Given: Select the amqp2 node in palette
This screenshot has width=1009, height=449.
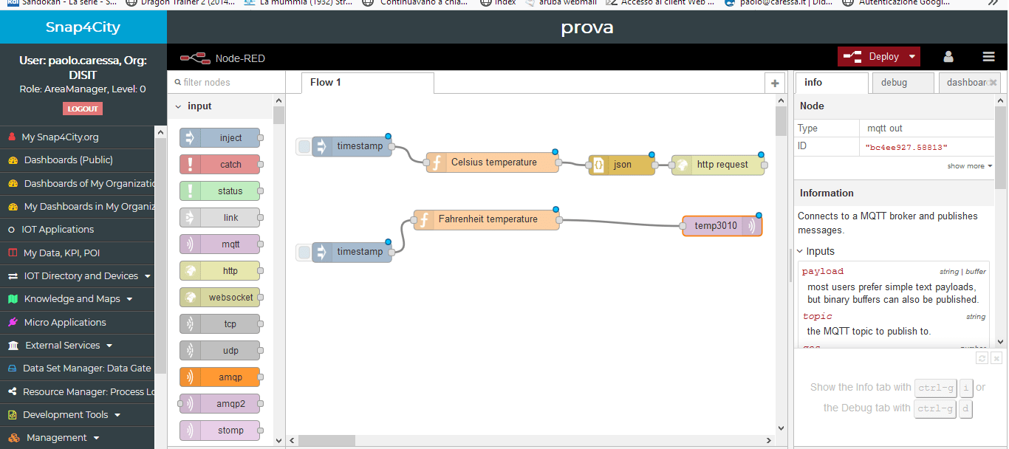Looking at the screenshot, I should tap(220, 404).
